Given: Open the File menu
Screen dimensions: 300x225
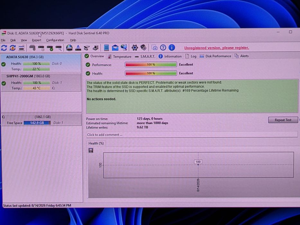Looking at the screenshot, I should 3,40.
